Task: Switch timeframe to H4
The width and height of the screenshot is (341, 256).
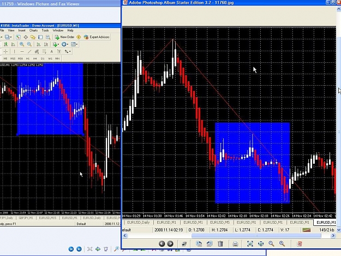Action: tap(35, 58)
